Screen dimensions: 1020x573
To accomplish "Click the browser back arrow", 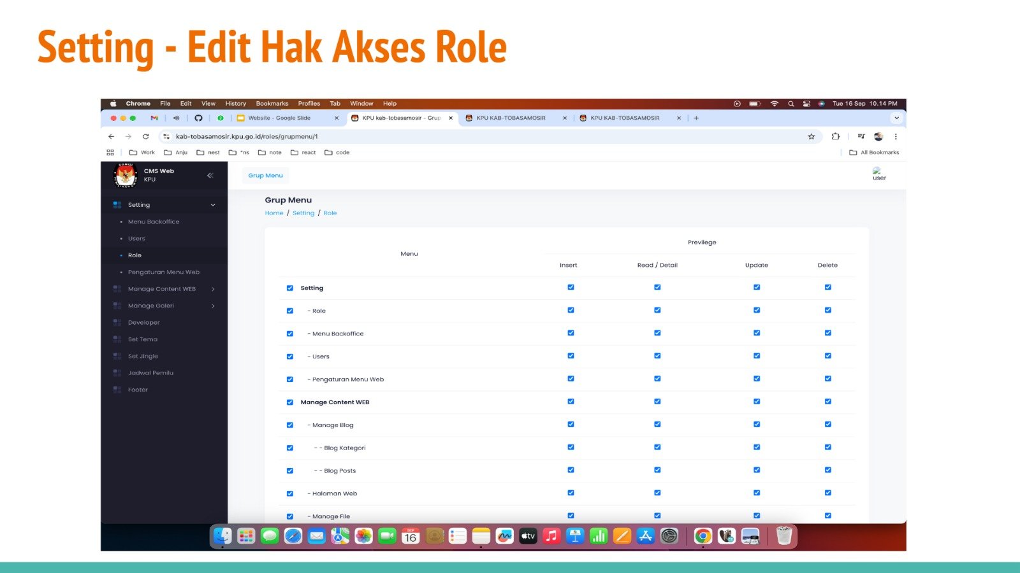I will pyautogui.click(x=112, y=136).
